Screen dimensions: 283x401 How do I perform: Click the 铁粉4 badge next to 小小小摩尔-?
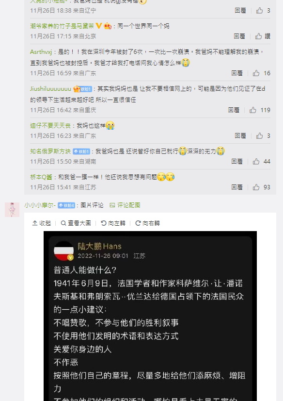pos(66,205)
